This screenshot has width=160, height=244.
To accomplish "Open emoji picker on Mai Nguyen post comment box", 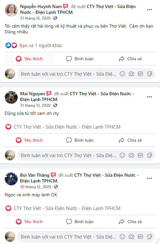I will [x=122, y=155].
